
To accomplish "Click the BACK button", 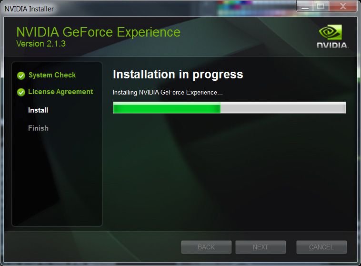I will pyautogui.click(x=206, y=247).
